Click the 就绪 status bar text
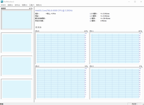 coord(2,104)
